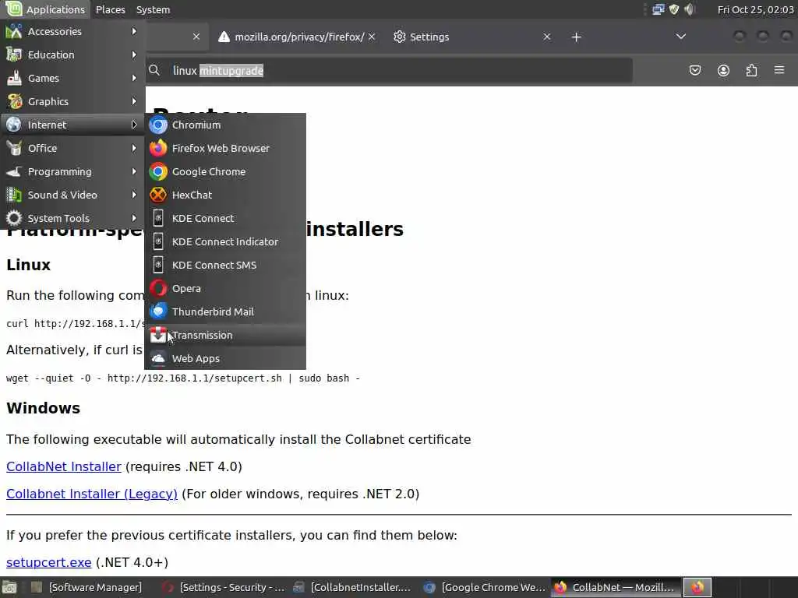
Task: Click the show desktop panel button
Action: [9, 587]
